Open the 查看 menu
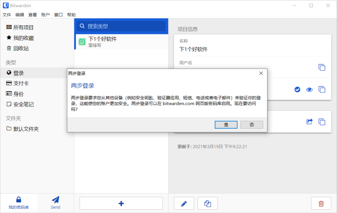The width and height of the screenshot is (337, 213). 32,15
